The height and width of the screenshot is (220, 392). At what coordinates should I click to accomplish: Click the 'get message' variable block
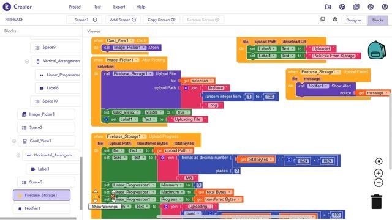pyautogui.click(x=373, y=93)
